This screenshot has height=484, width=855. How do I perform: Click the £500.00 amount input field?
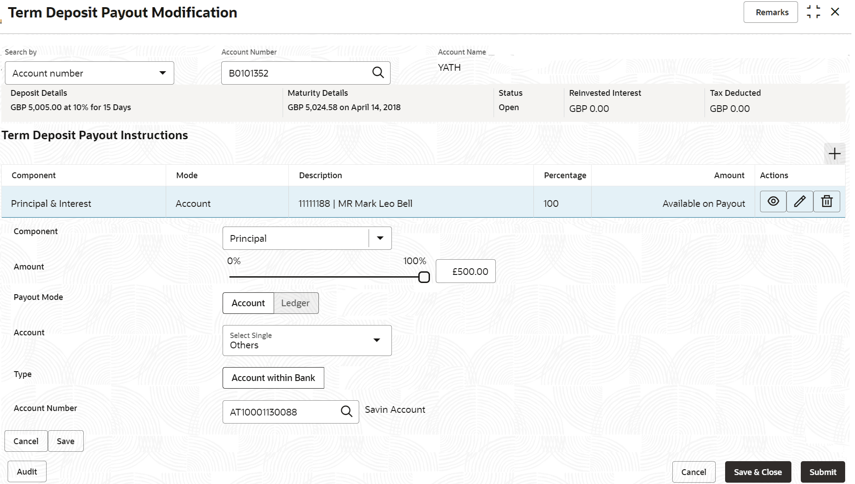466,271
